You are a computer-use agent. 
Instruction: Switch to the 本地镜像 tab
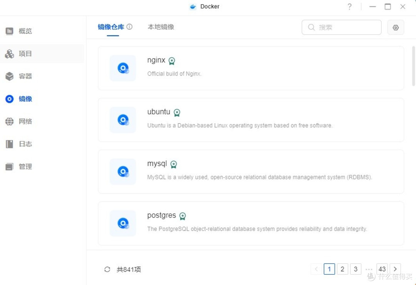tap(161, 27)
